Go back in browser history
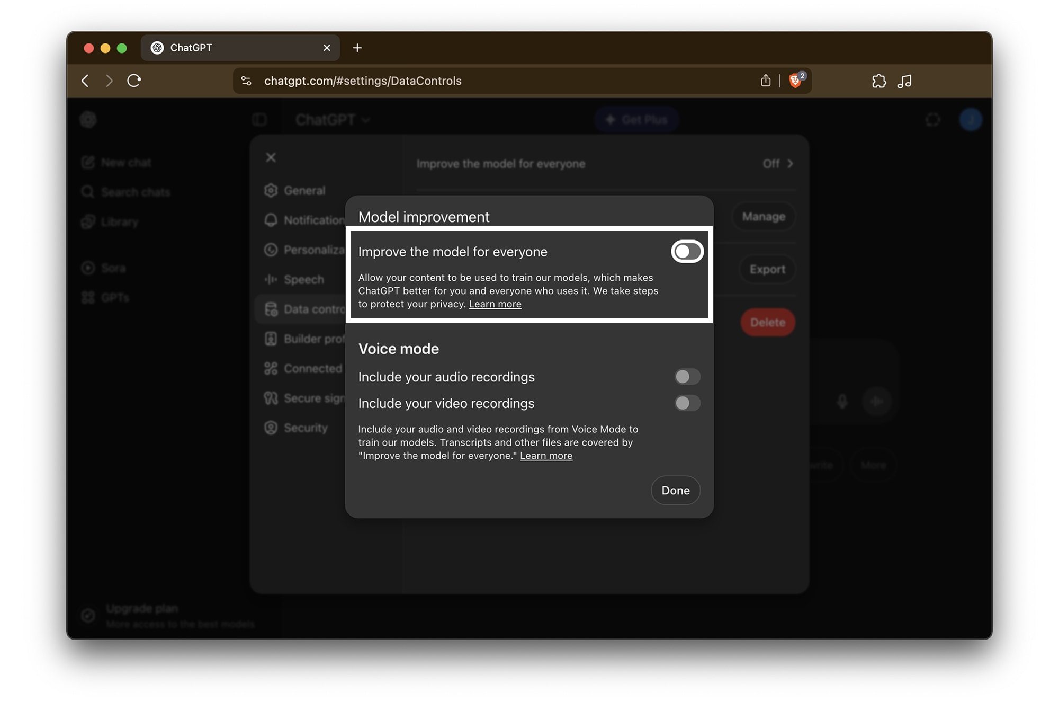 (85, 81)
